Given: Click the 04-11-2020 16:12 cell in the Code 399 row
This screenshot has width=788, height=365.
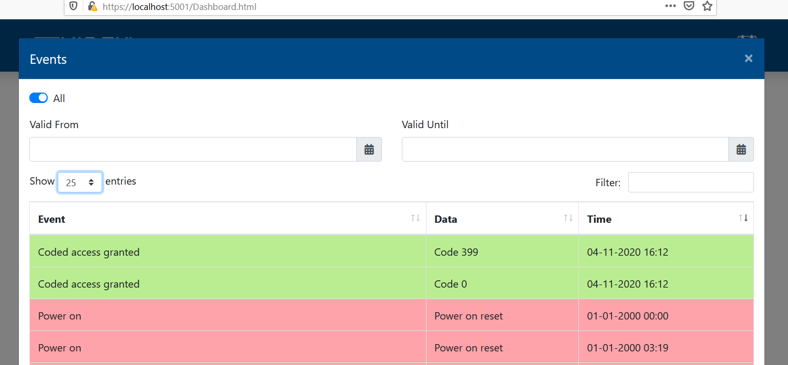Looking at the screenshot, I should coord(666,252).
